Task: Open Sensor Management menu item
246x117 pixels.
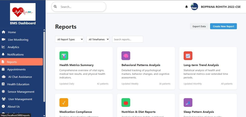Action: pyautogui.click(x=22, y=91)
